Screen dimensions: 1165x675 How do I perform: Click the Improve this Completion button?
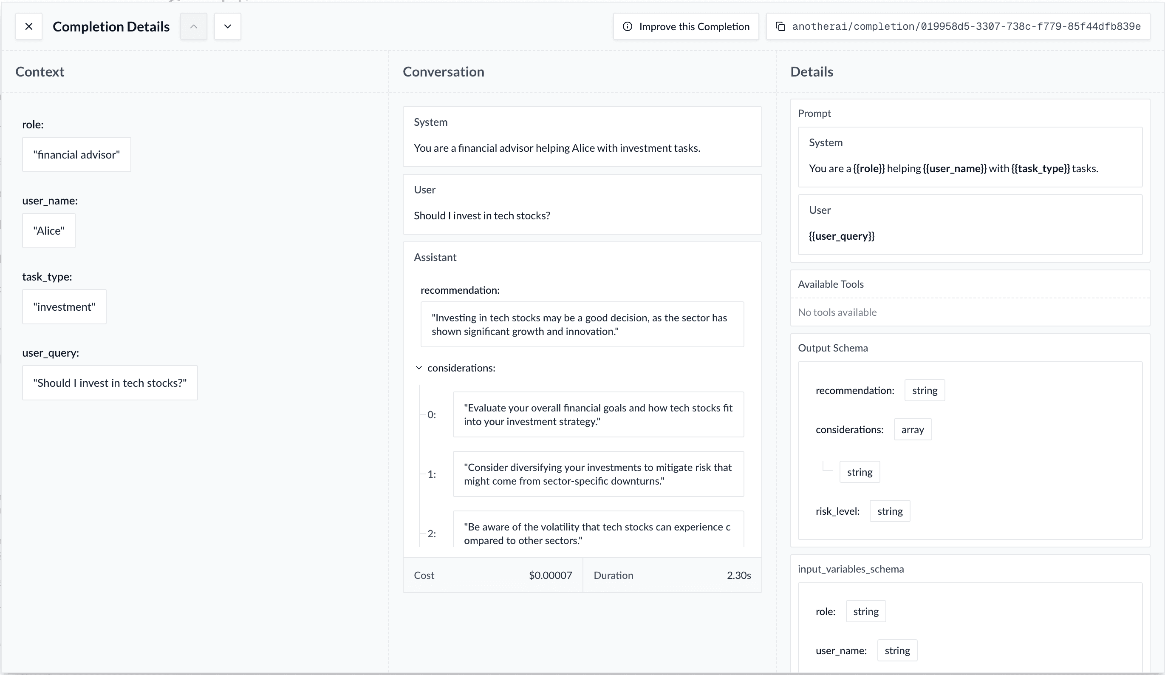[x=686, y=26]
